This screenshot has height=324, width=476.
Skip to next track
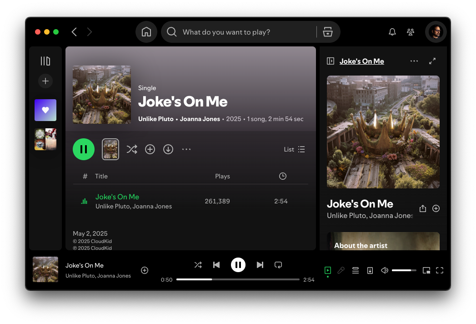click(x=260, y=265)
